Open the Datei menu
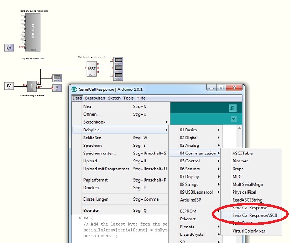The width and height of the screenshot is (290, 243). coord(78,98)
